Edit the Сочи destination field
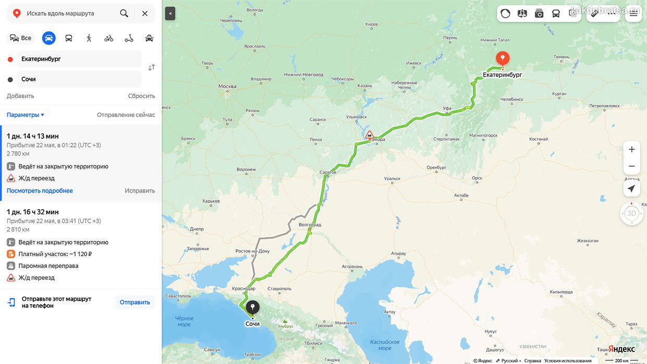Screen dimensions: 647x364 click(x=79, y=79)
